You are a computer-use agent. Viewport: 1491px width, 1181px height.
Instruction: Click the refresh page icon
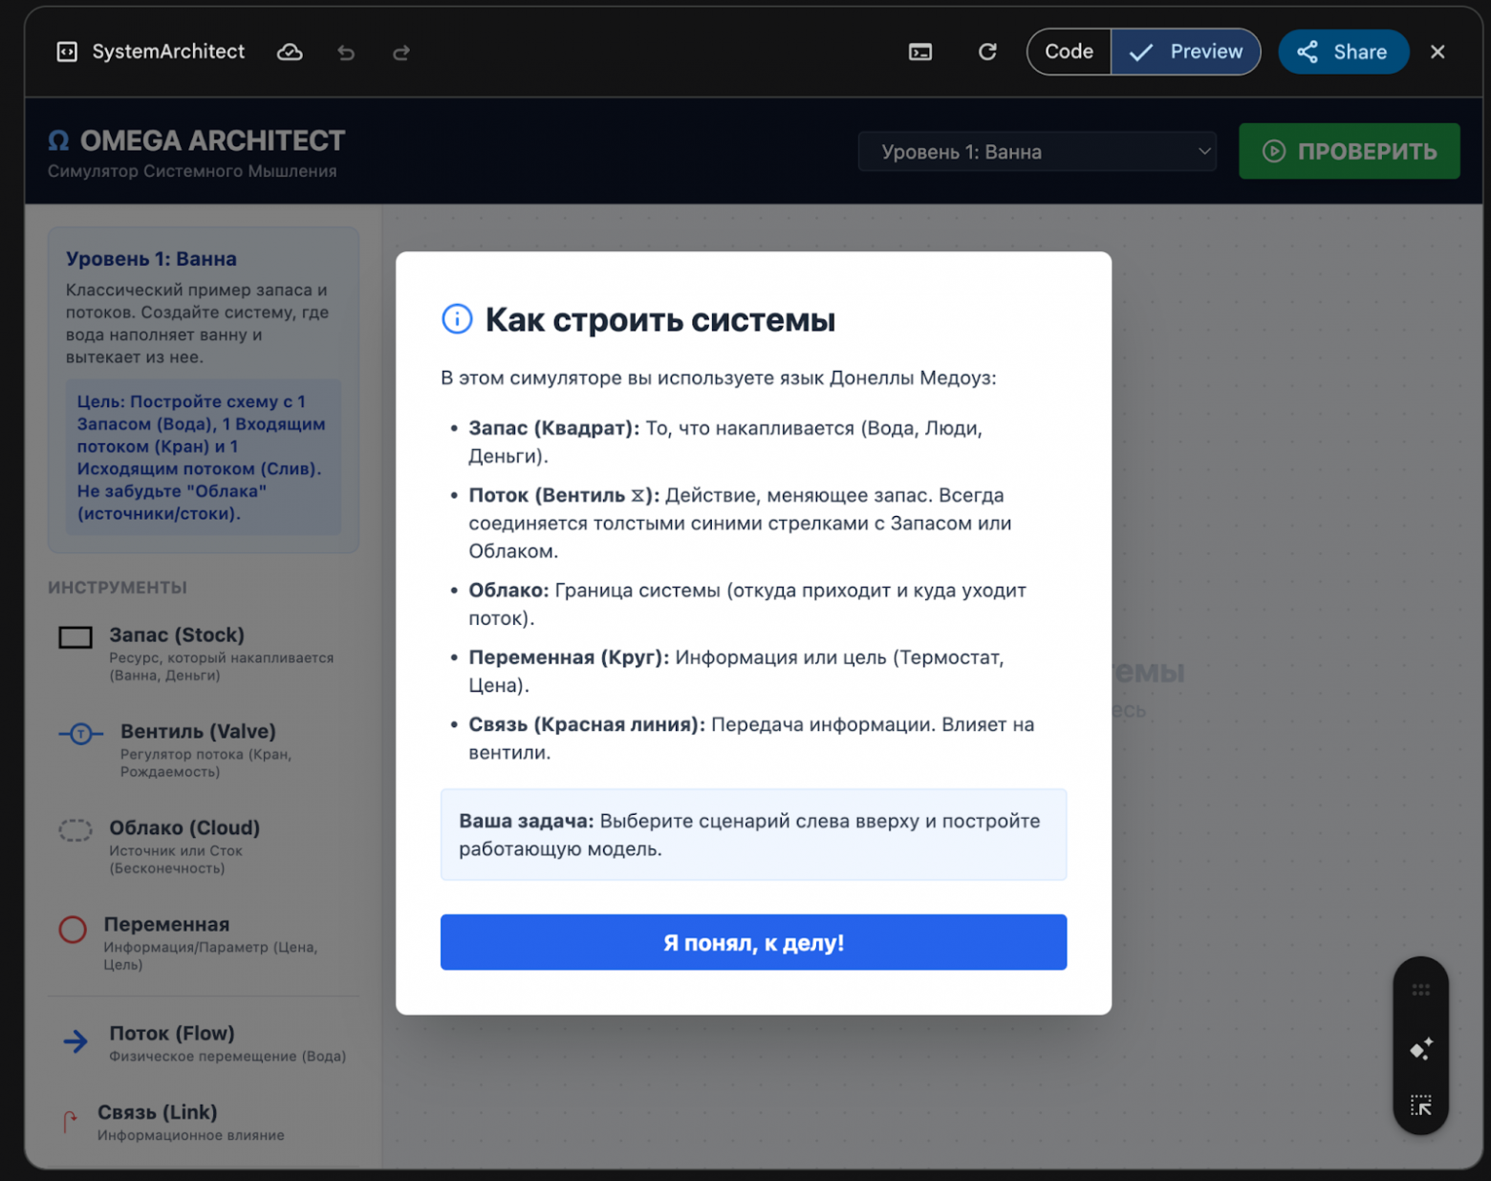coord(988,52)
